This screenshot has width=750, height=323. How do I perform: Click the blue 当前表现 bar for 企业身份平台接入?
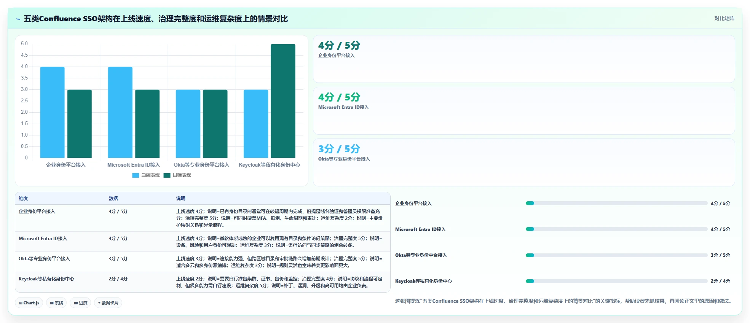point(52,112)
